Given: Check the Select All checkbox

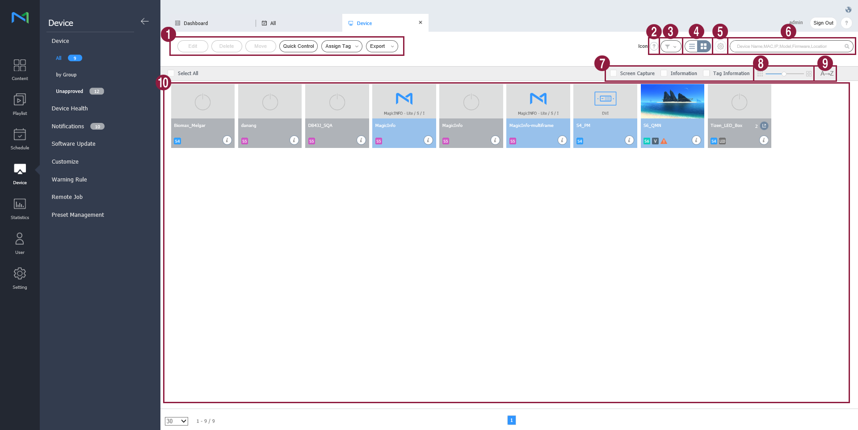Looking at the screenshot, I should click(x=171, y=73).
